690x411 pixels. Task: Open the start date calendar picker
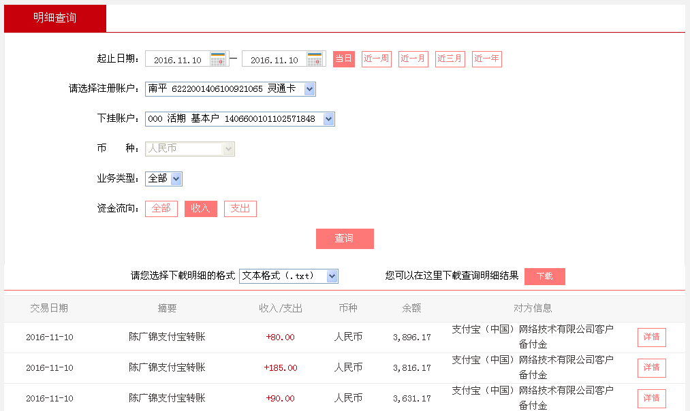219,59
